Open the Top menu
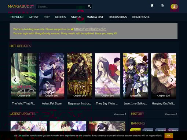Screen dimensions: 187x140 47,17
